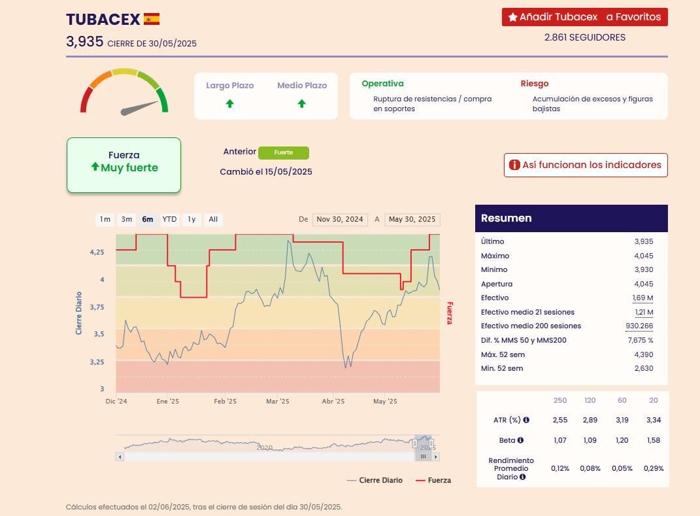The width and height of the screenshot is (700, 516).
Task: Click the 2.861 SEGUIDORES text
Action: tap(585, 37)
